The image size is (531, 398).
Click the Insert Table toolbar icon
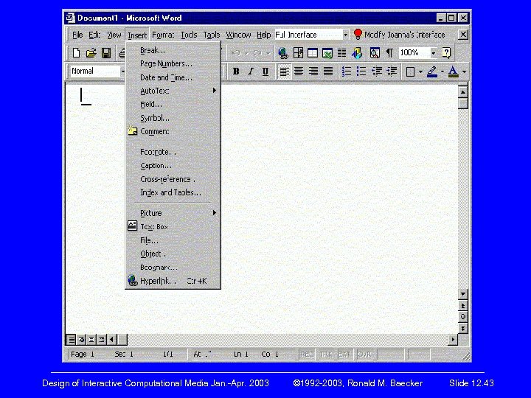(x=313, y=53)
